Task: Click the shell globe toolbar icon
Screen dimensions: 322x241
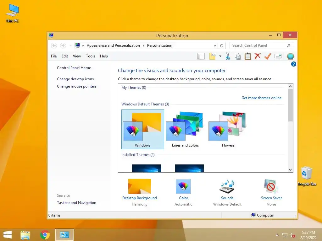Action: (x=290, y=56)
